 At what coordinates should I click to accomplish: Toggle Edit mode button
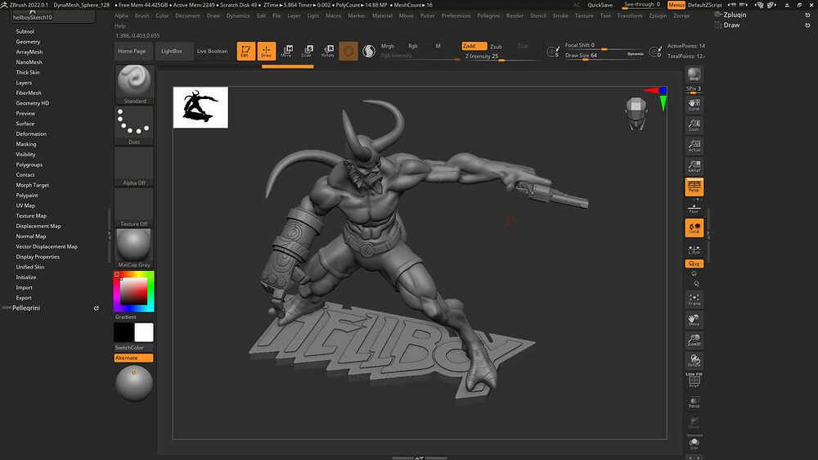pos(245,52)
